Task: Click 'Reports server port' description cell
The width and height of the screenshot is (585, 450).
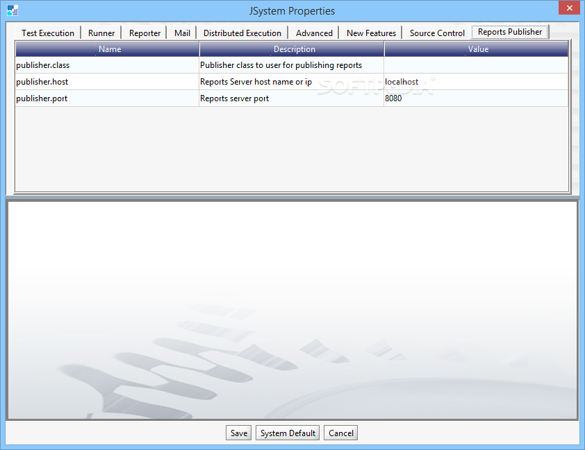Action: tap(291, 98)
